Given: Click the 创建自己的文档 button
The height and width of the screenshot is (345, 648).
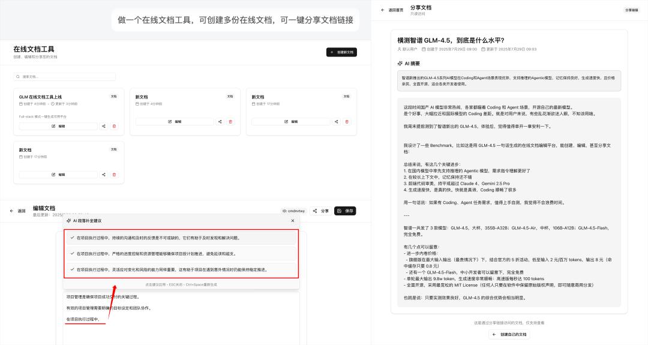Looking at the screenshot, I should pyautogui.click(x=509, y=334).
